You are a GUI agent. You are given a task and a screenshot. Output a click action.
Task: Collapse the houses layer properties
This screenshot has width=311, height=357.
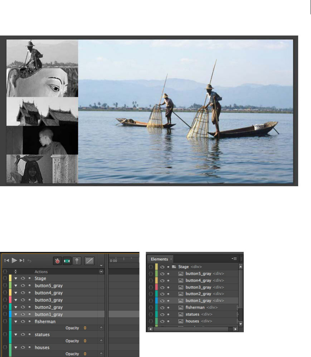coord(16,348)
